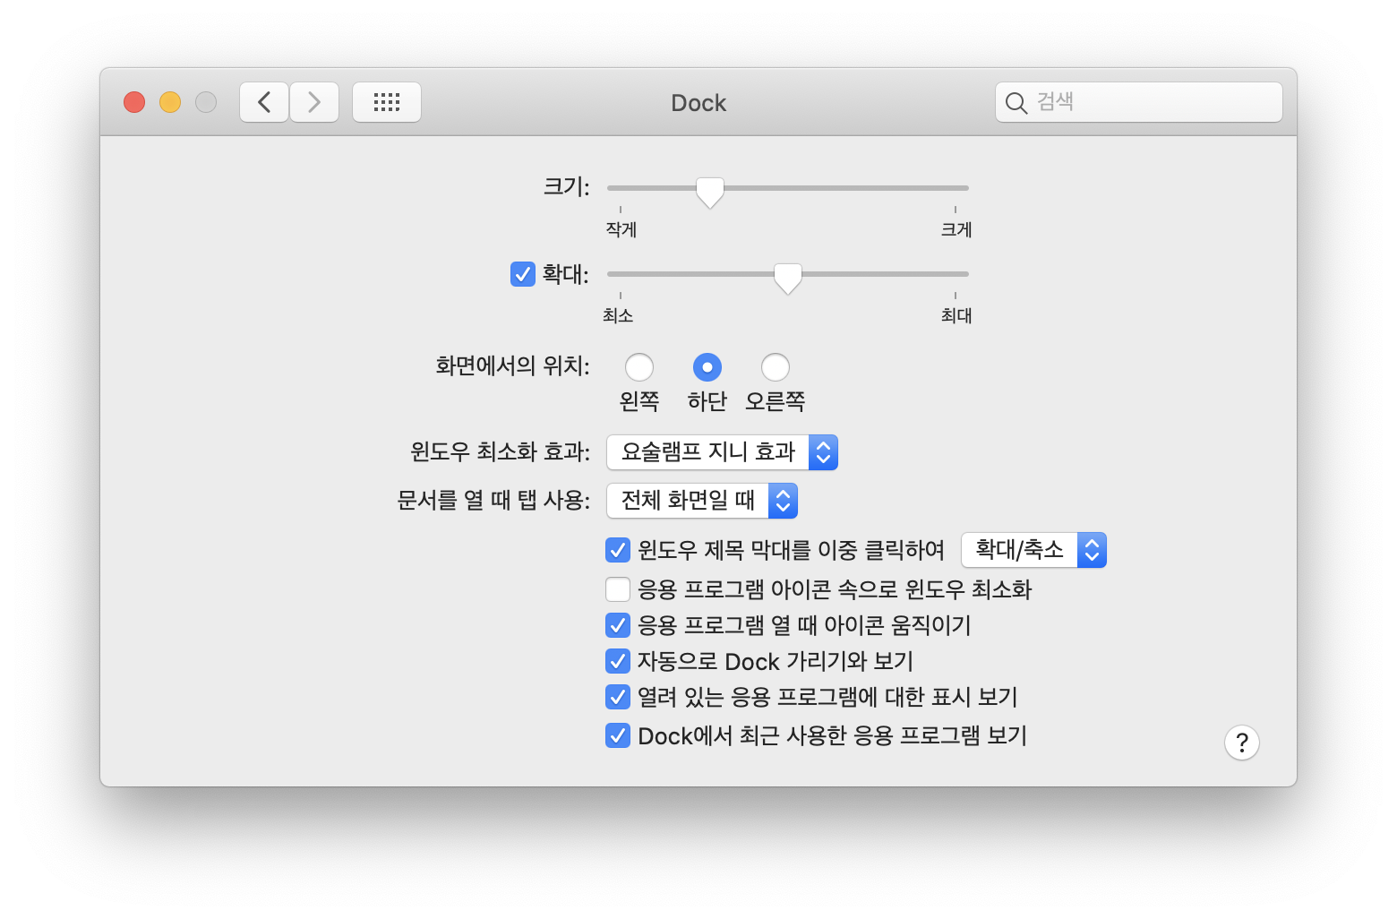The image size is (1397, 919).
Task: Open the 전체 화면일 때 dropdown
Action: click(x=702, y=501)
